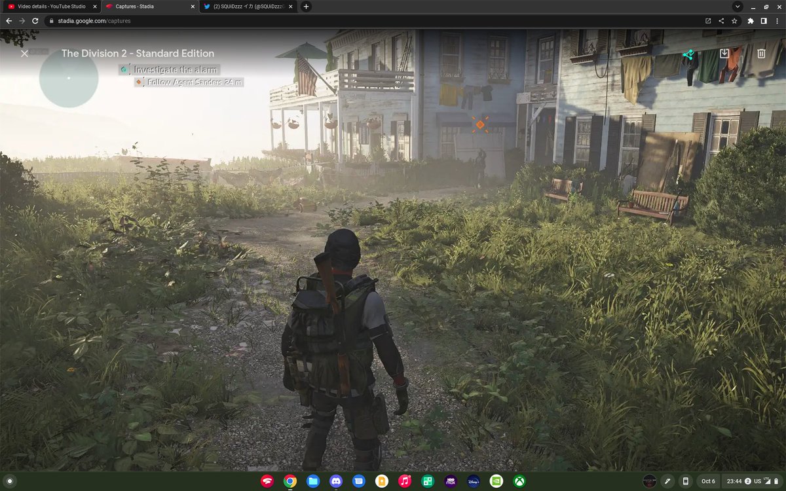The image size is (786, 491).
Task: Delete the capture with the trash icon
Action: (x=761, y=54)
